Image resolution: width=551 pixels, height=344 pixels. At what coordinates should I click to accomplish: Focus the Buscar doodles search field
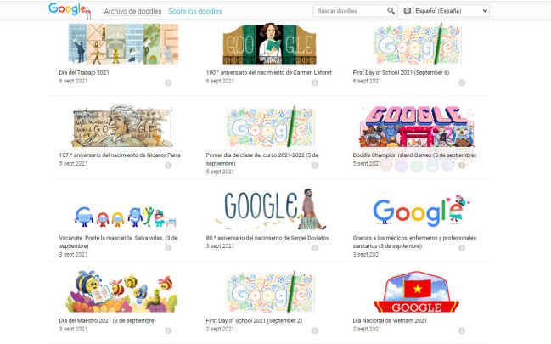[351, 11]
